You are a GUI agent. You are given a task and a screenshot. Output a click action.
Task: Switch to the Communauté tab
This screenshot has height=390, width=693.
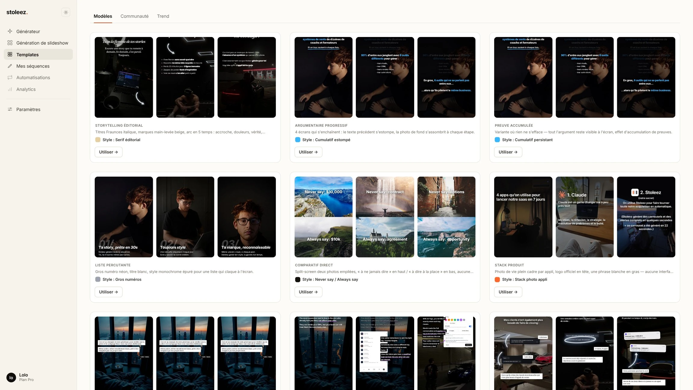[x=134, y=16]
